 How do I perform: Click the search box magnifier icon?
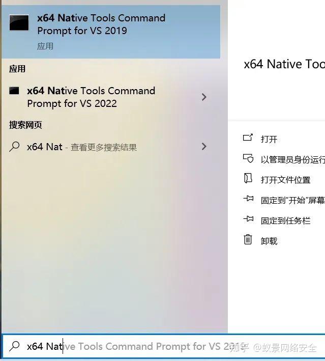coord(14,346)
